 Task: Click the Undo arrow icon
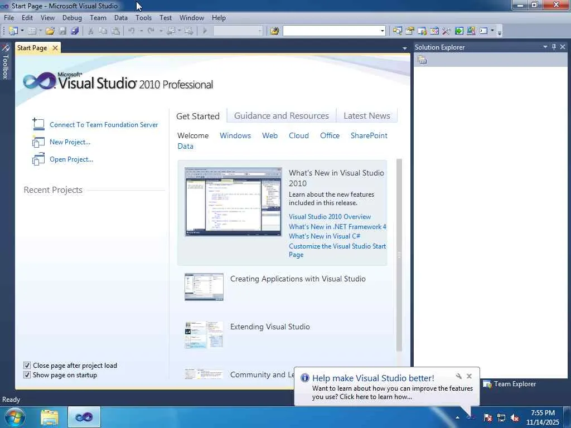point(132,31)
